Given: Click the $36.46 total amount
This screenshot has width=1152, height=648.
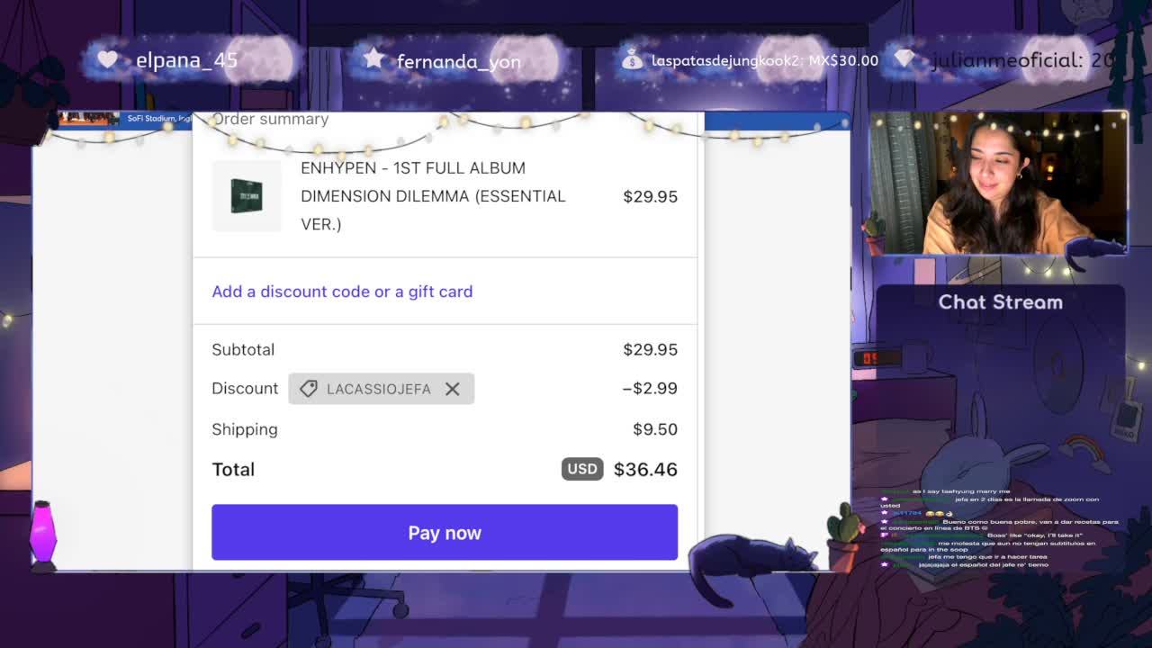Looking at the screenshot, I should tap(645, 469).
